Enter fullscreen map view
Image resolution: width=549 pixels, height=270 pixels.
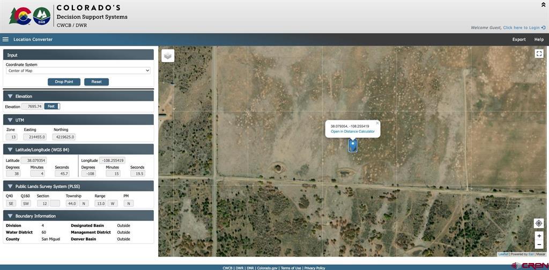[539, 53]
